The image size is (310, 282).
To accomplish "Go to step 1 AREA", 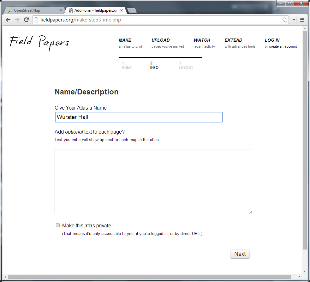I will pyautogui.click(x=127, y=65).
